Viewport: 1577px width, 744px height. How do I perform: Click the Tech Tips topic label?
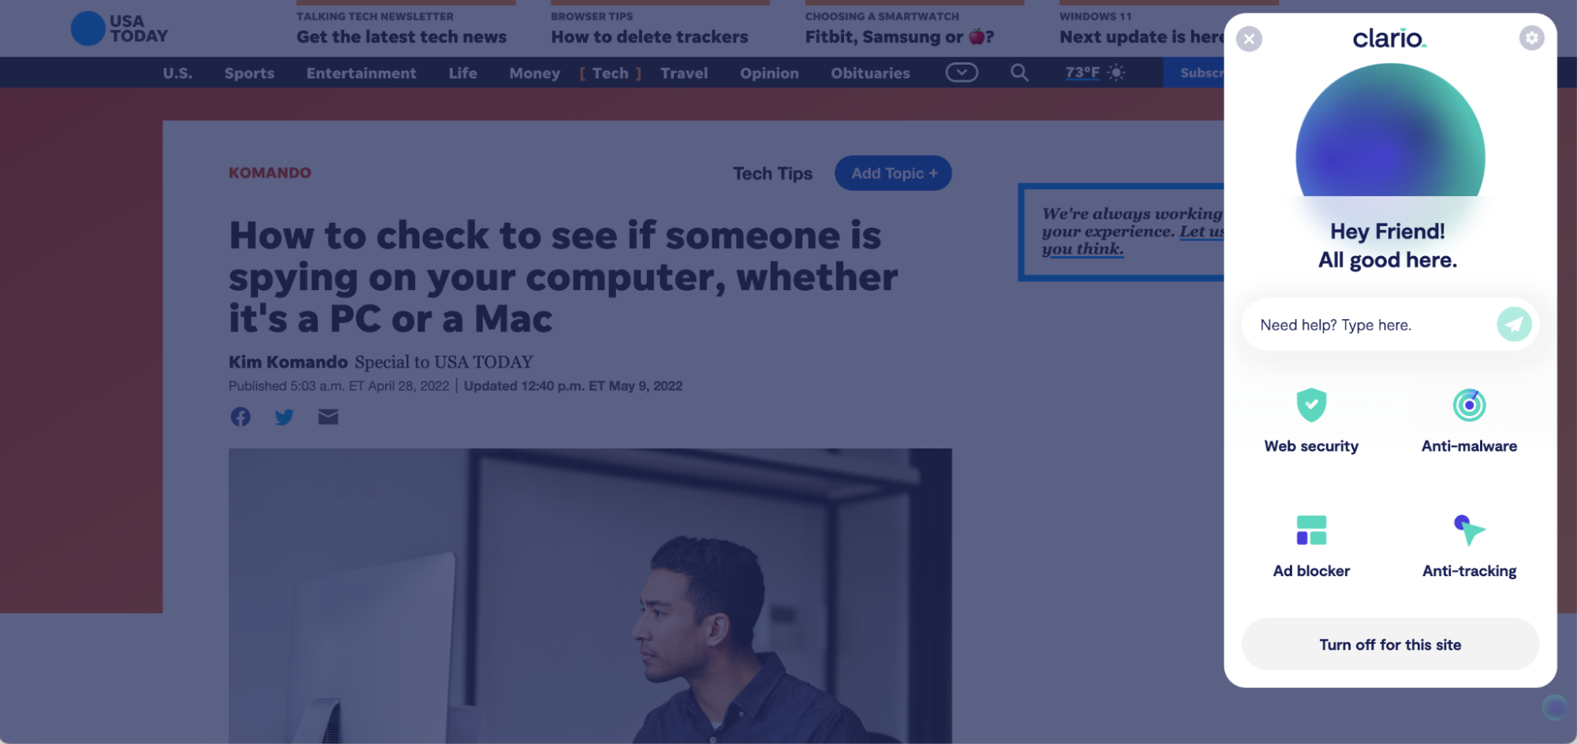click(x=772, y=173)
